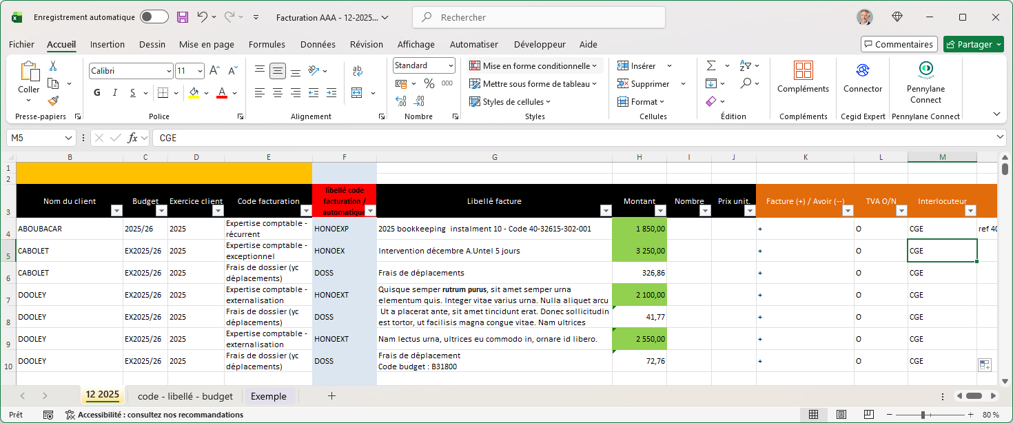Click the thousands separator 000 icon
1013x423 pixels.
click(x=447, y=83)
